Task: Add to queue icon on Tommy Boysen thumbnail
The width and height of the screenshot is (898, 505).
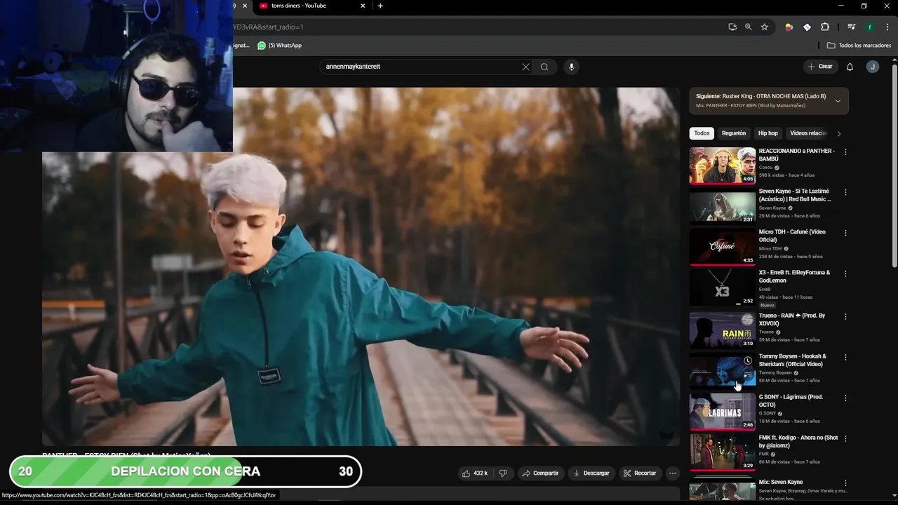Action: point(748,375)
